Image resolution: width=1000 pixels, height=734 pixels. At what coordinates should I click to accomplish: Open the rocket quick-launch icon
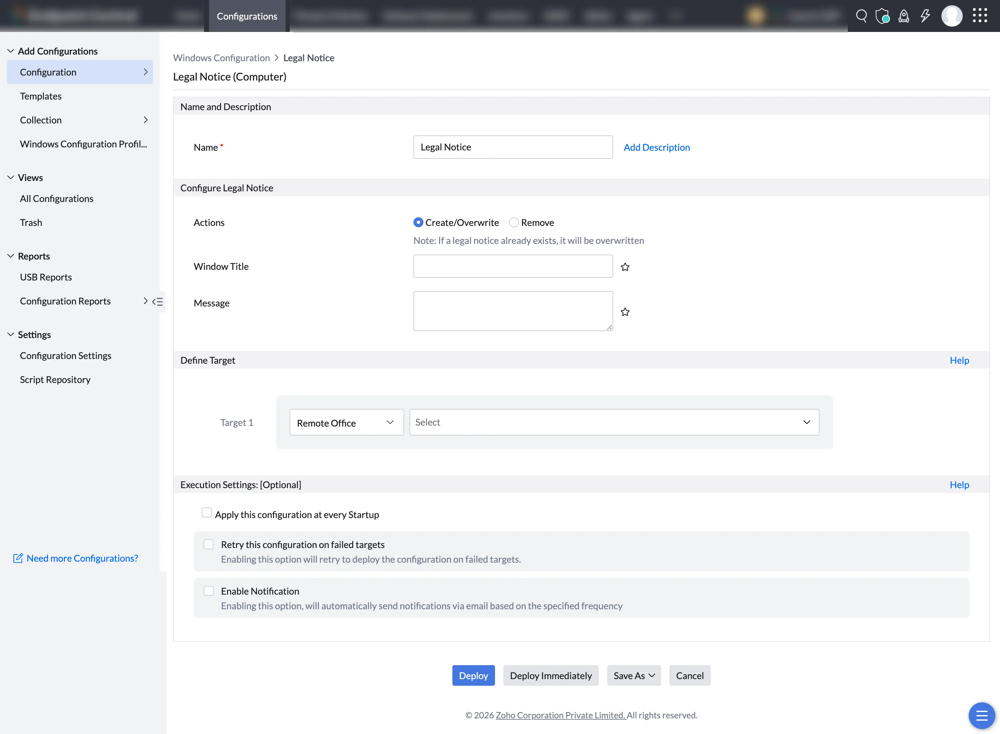point(903,16)
